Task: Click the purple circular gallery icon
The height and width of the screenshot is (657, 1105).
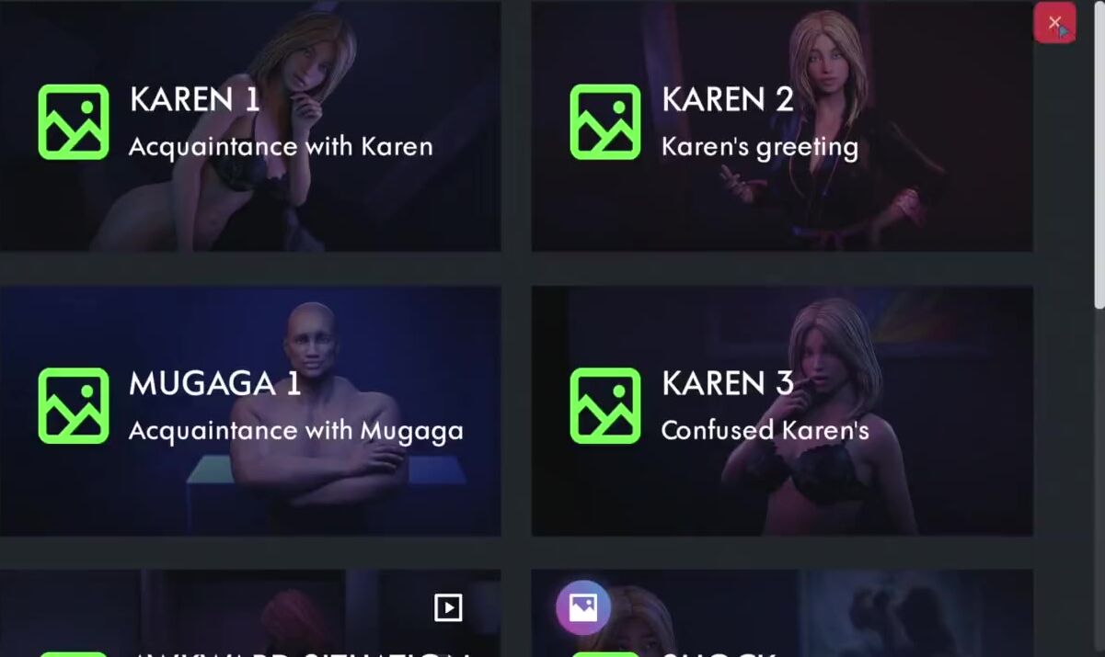Action: click(583, 607)
